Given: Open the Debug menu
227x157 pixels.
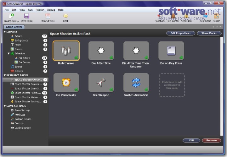Looking at the screenshot, I should click(51, 10).
